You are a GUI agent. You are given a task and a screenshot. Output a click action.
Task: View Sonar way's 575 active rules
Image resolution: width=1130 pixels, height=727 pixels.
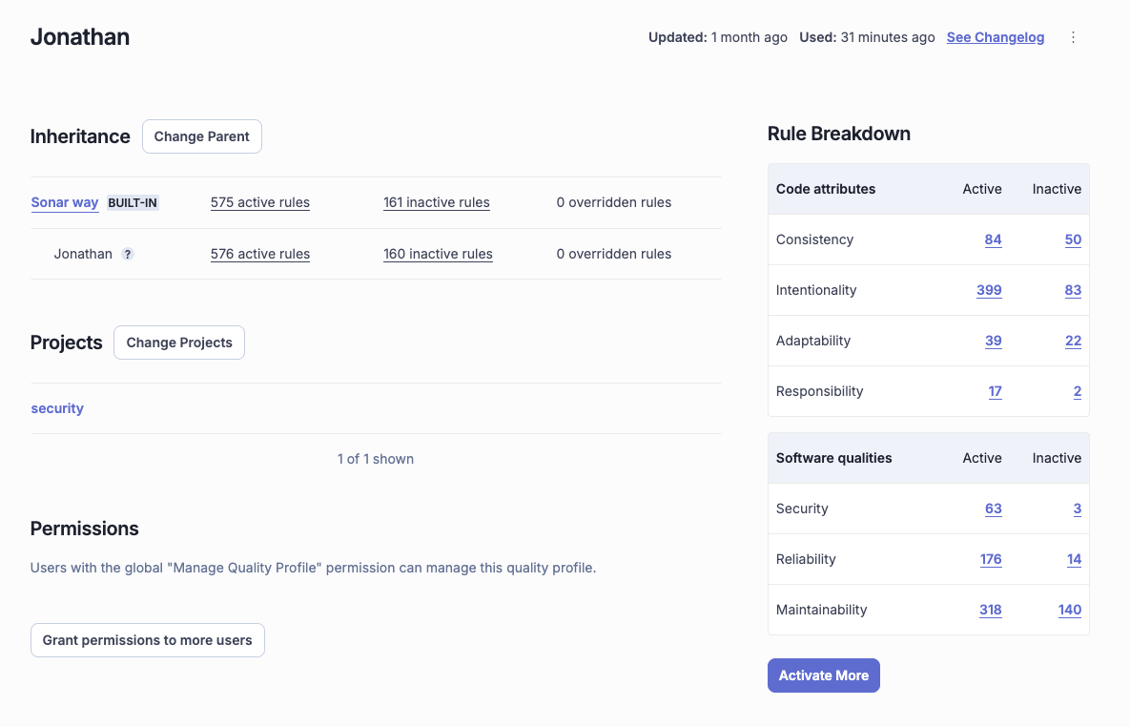coord(259,202)
